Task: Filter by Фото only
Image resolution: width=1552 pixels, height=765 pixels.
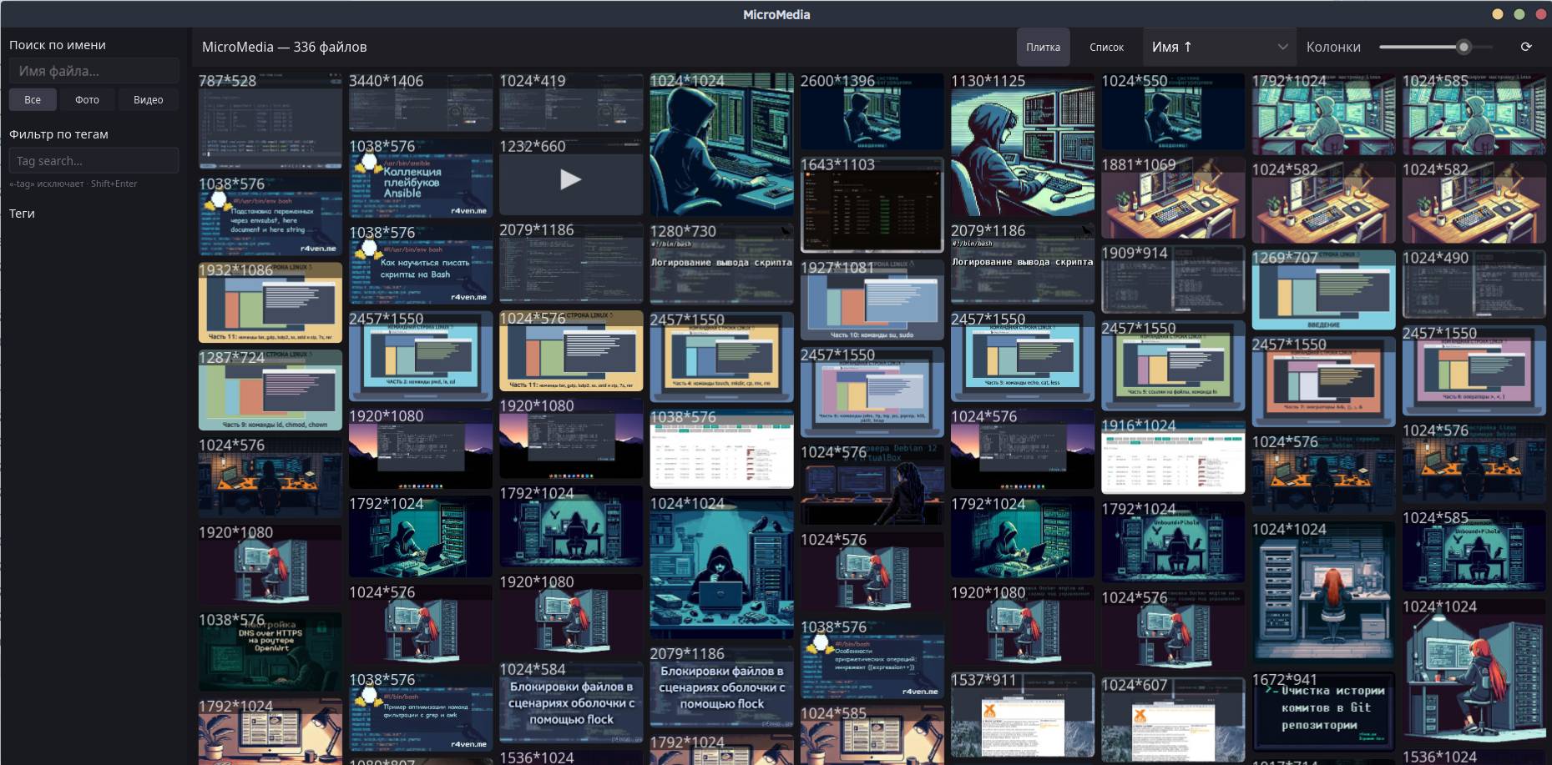Action: coord(87,99)
